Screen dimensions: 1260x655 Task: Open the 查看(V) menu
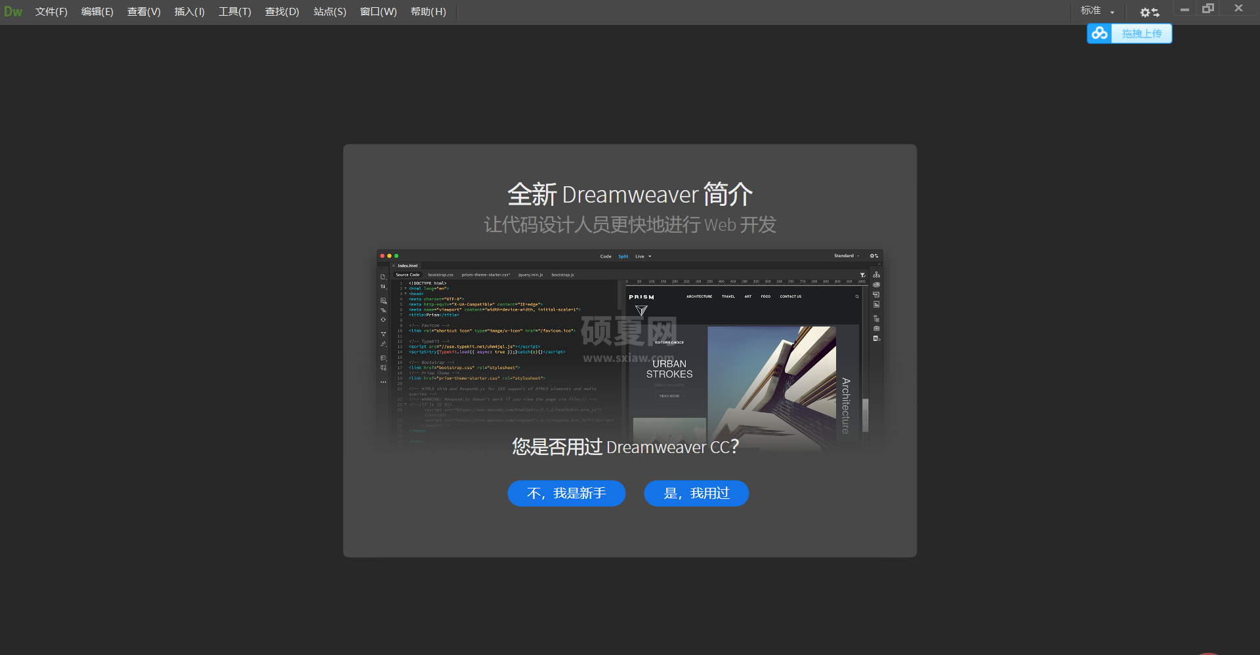[144, 12]
